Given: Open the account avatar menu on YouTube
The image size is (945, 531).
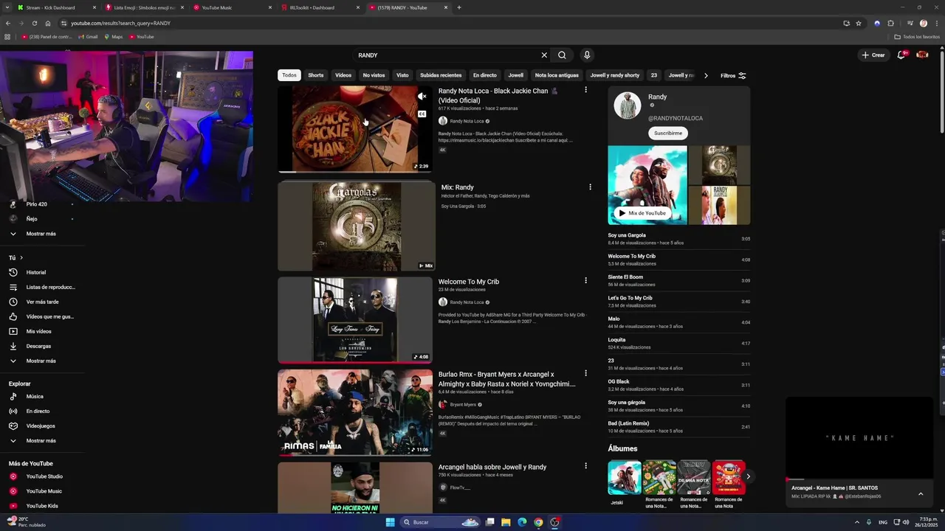Looking at the screenshot, I should pyautogui.click(x=922, y=55).
